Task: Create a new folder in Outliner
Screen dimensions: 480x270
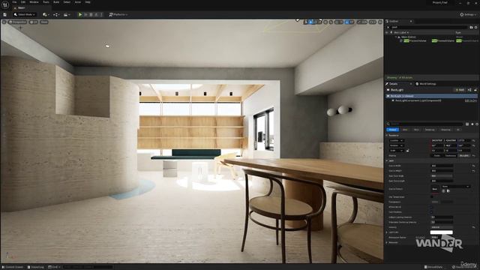Action: [471, 27]
